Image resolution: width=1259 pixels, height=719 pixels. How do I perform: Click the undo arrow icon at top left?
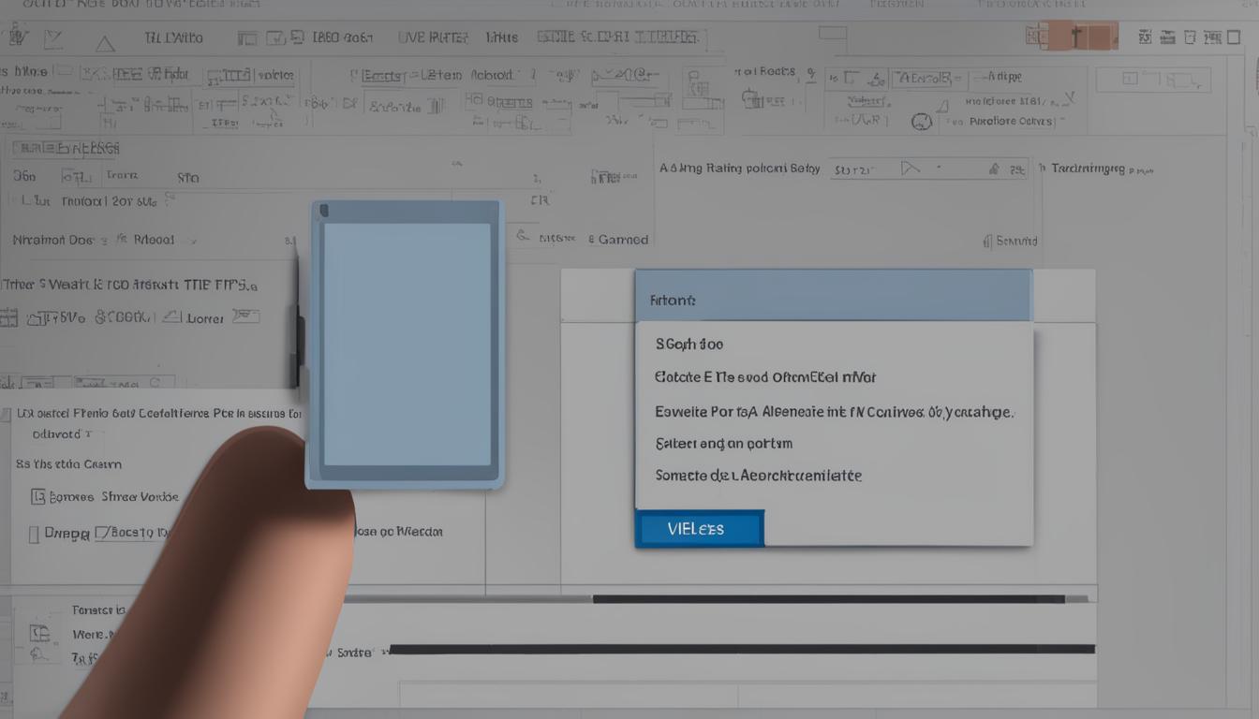click(54, 37)
